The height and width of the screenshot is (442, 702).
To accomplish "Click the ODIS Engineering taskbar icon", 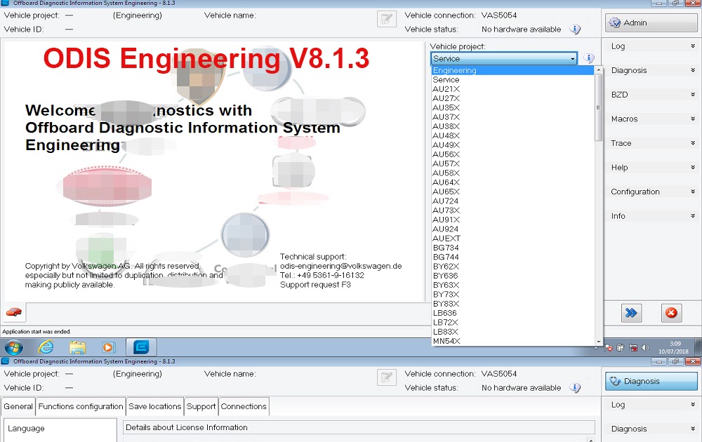I will [x=141, y=347].
